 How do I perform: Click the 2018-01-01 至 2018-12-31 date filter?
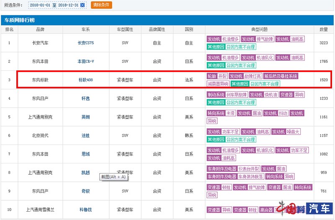pyautogui.click(x=54, y=5)
